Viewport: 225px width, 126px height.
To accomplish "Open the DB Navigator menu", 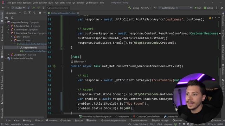I will [x=92, y=3].
